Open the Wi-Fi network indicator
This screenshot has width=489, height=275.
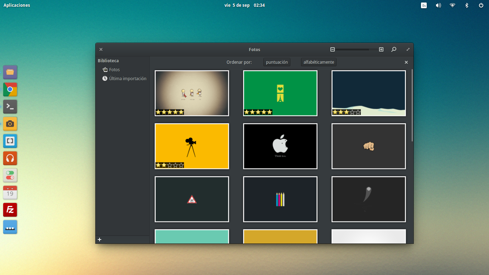pyautogui.click(x=452, y=5)
